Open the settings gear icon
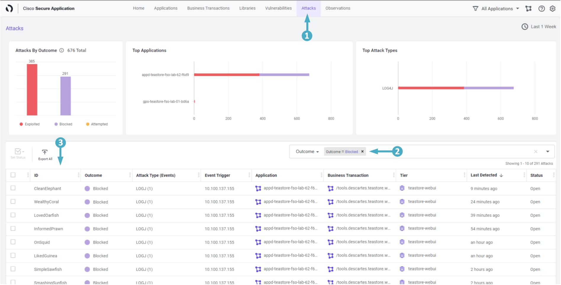This screenshot has height=285, width=561. pyautogui.click(x=552, y=9)
